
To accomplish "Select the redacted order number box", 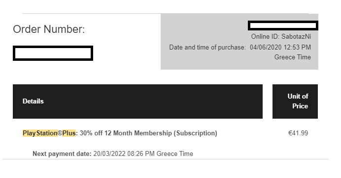I will 53,53.
